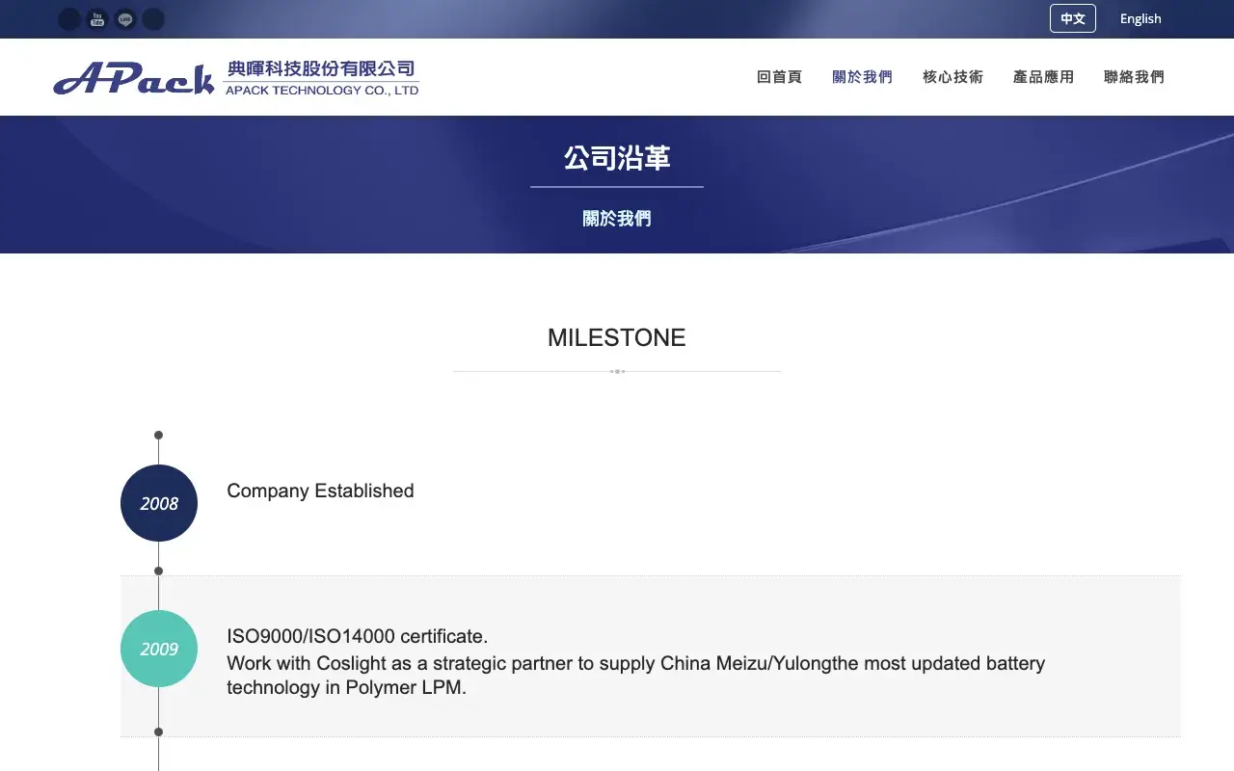
Task: Click the blank round icon right of LINE
Action: 153,19
